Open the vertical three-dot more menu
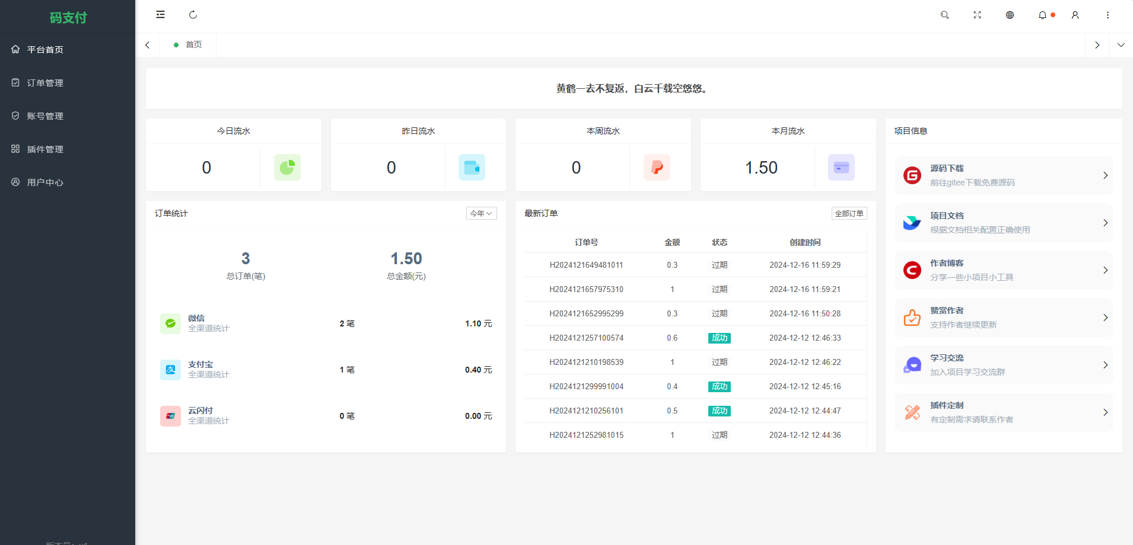 tap(1107, 15)
